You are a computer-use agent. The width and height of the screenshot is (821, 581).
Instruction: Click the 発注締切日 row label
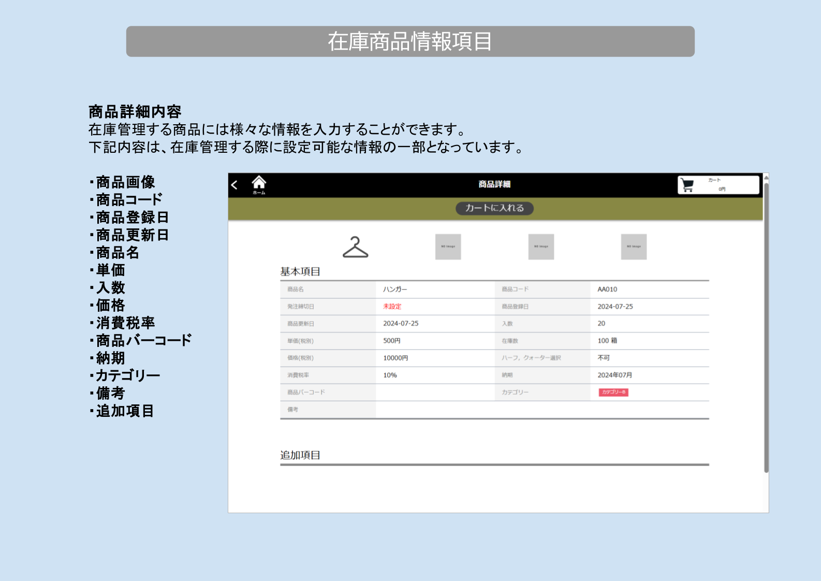tap(301, 307)
